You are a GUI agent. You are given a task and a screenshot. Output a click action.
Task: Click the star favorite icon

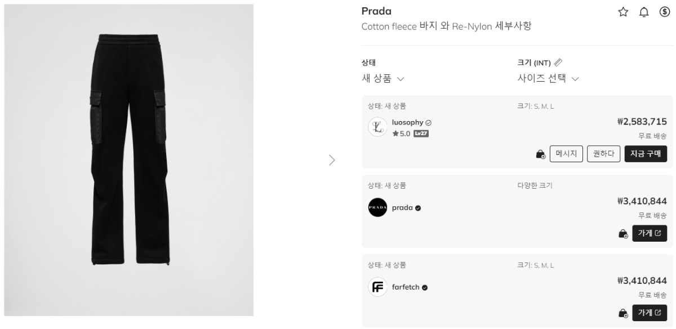point(623,12)
